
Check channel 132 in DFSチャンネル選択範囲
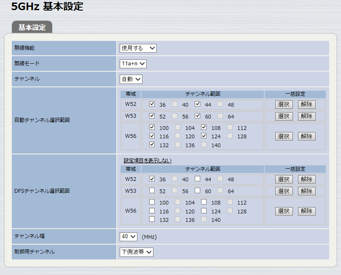[x=152, y=219]
